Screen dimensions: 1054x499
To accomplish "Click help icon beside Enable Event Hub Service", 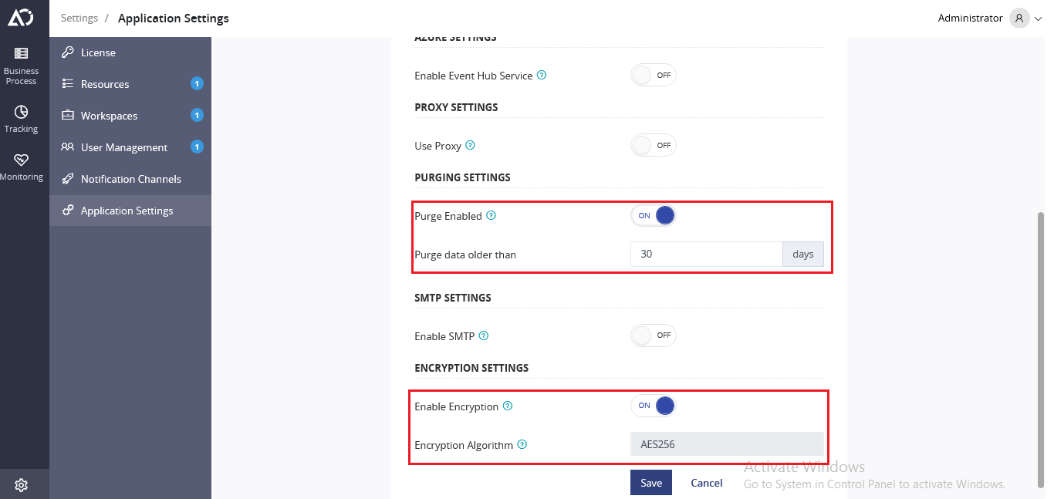I will click(542, 76).
